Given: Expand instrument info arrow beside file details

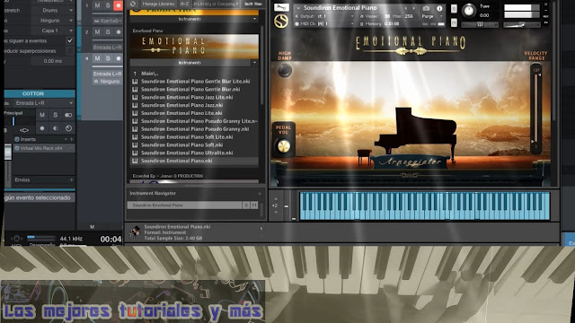Looking at the screenshot, I should 261,229.
